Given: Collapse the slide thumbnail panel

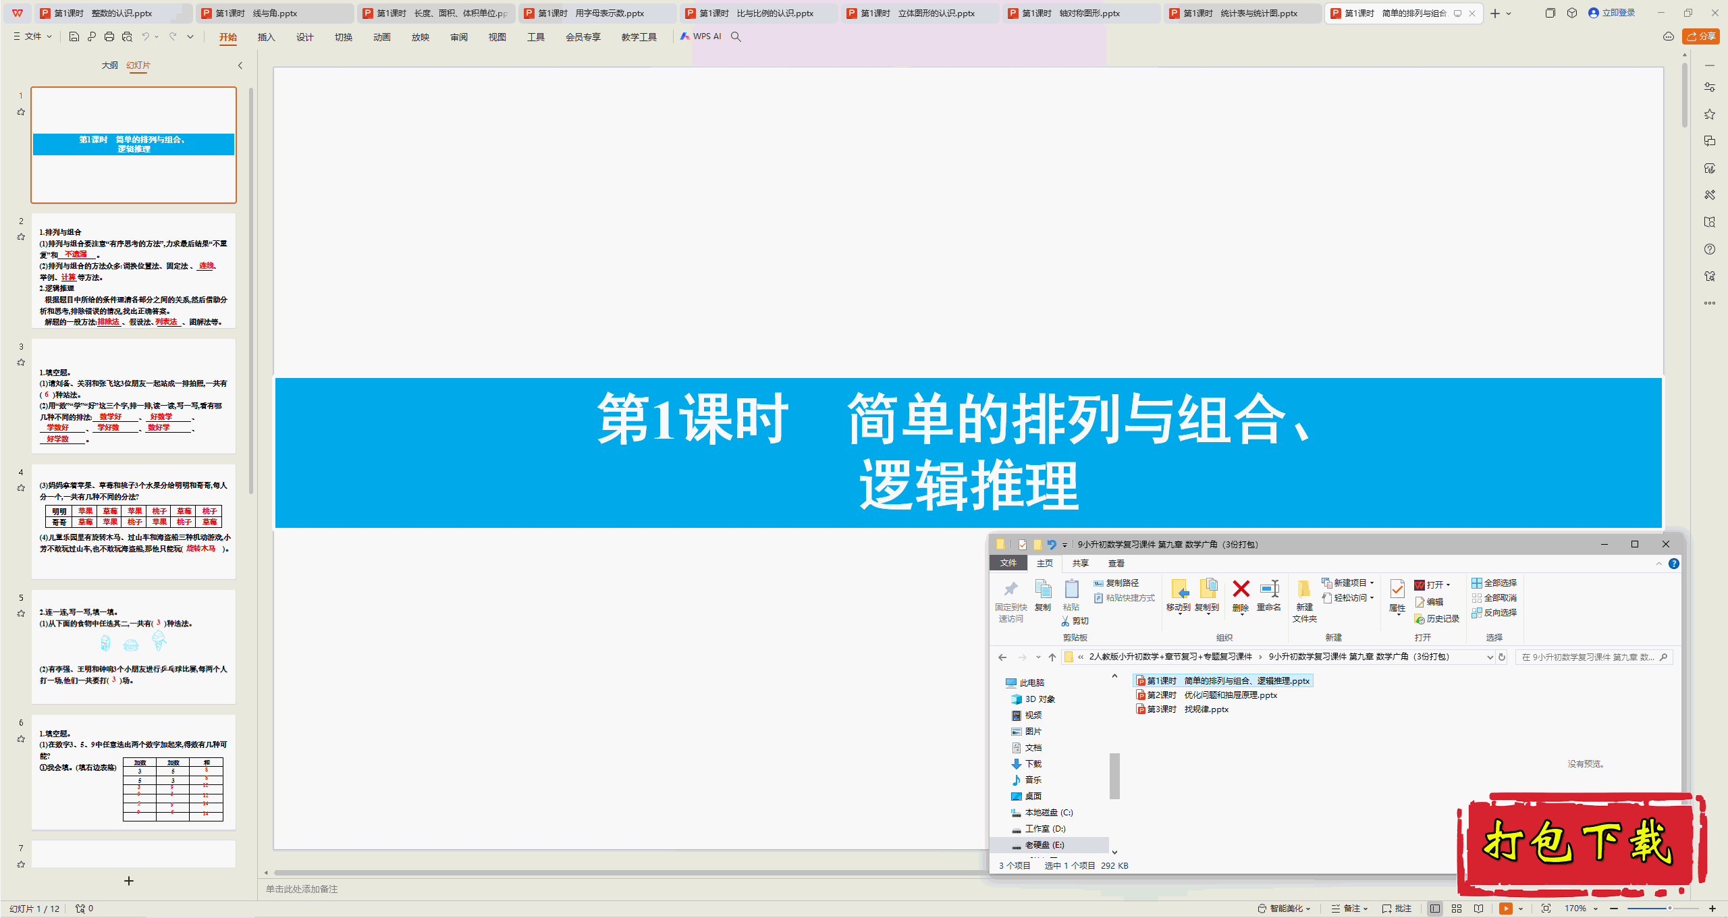Looking at the screenshot, I should (x=240, y=65).
